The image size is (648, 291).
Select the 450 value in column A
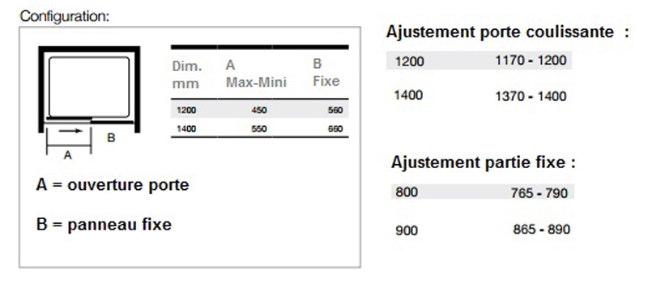259,110
